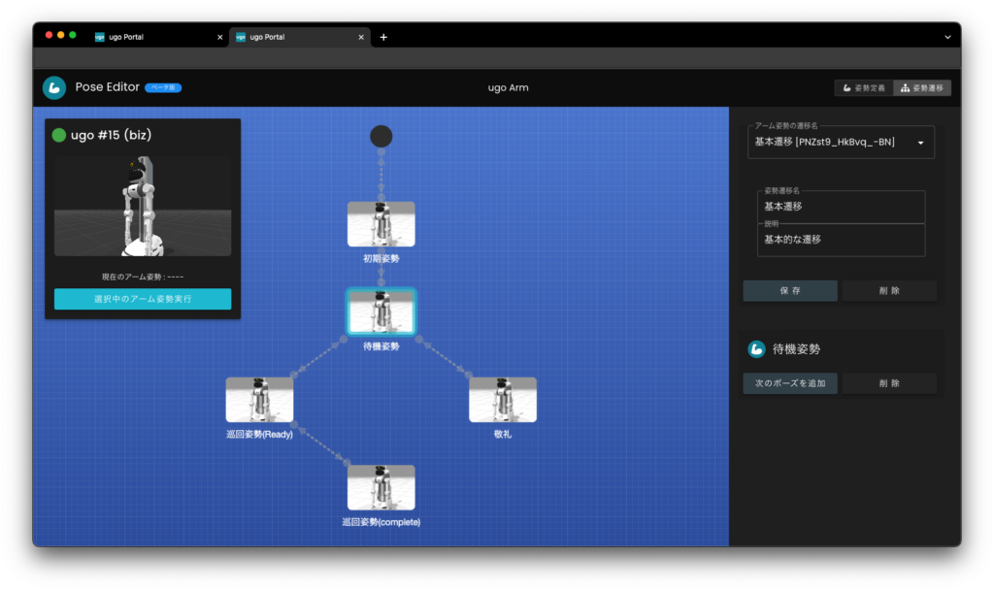Focus the 説明 input field
994x590 pixels.
[x=842, y=240]
